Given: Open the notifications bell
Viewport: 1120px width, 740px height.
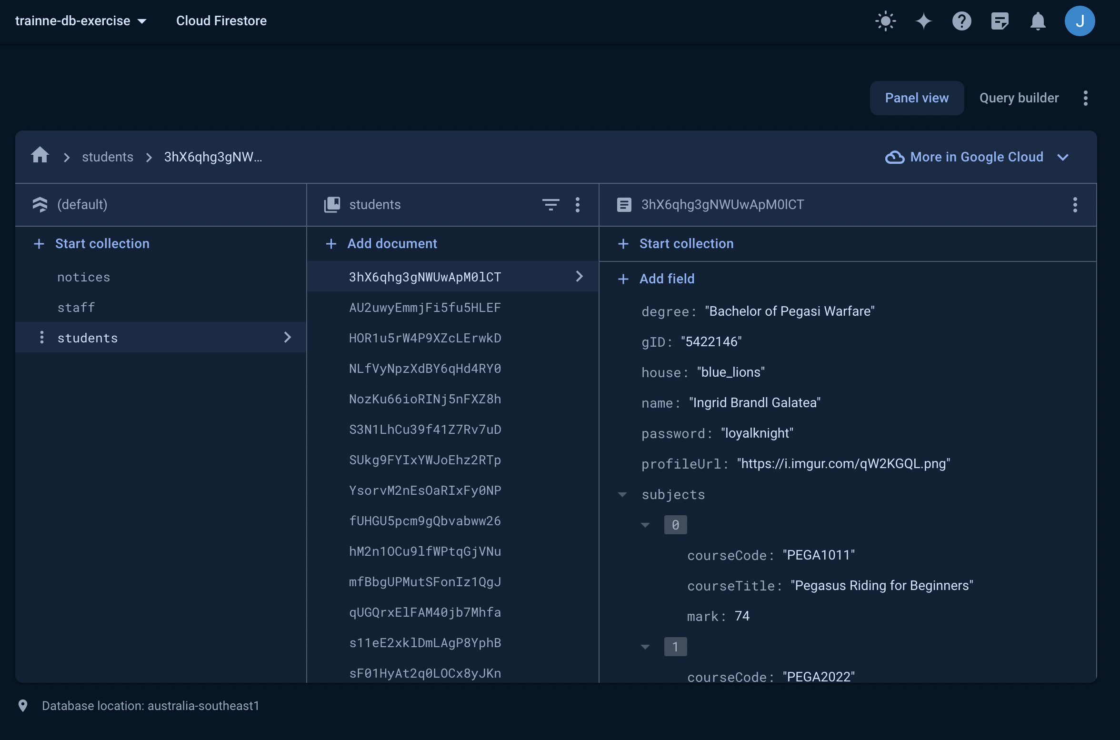Looking at the screenshot, I should 1038,21.
